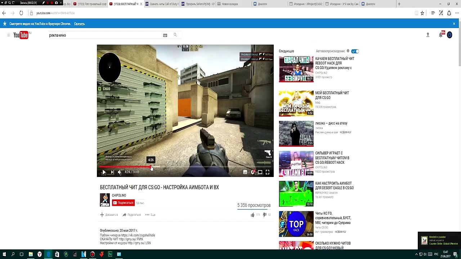This screenshot has height=259, width=461.
Task: Open the YouTube upload video icon
Action: [428, 35]
